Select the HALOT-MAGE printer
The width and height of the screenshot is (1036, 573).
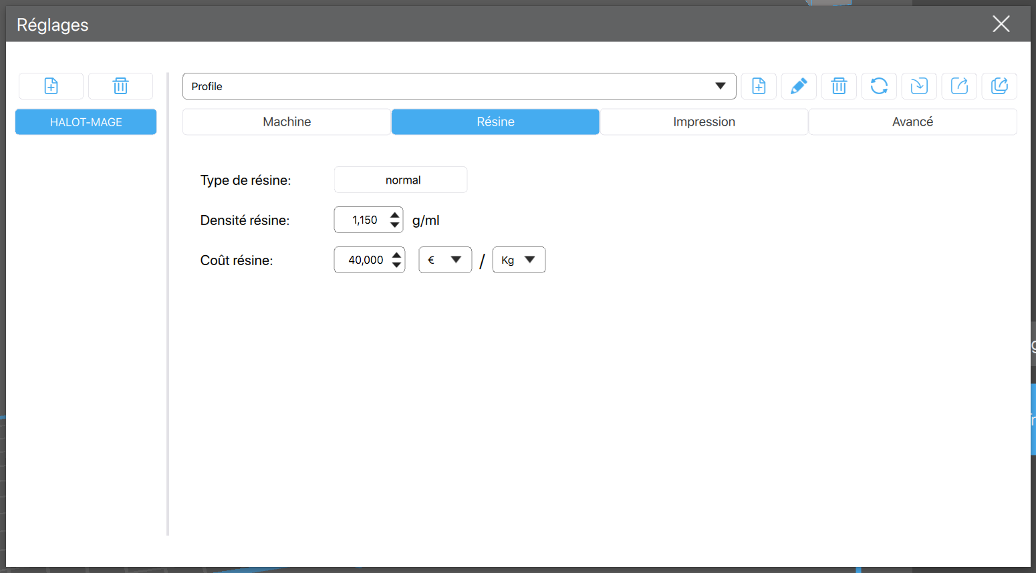86,122
